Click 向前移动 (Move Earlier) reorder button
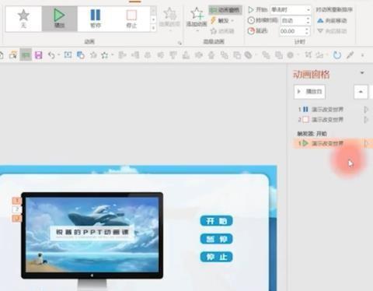Screen dimensions: 373x291 [332, 20]
